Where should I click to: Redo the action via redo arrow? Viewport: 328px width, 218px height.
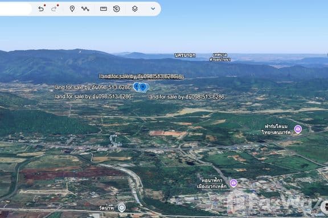click(x=54, y=9)
